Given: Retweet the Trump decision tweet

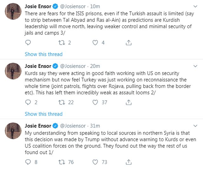Looking at the screenshot, I should tap(62, 162).
